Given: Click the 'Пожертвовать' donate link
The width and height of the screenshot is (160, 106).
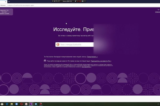Looking at the screenshot, I should coord(92,57).
